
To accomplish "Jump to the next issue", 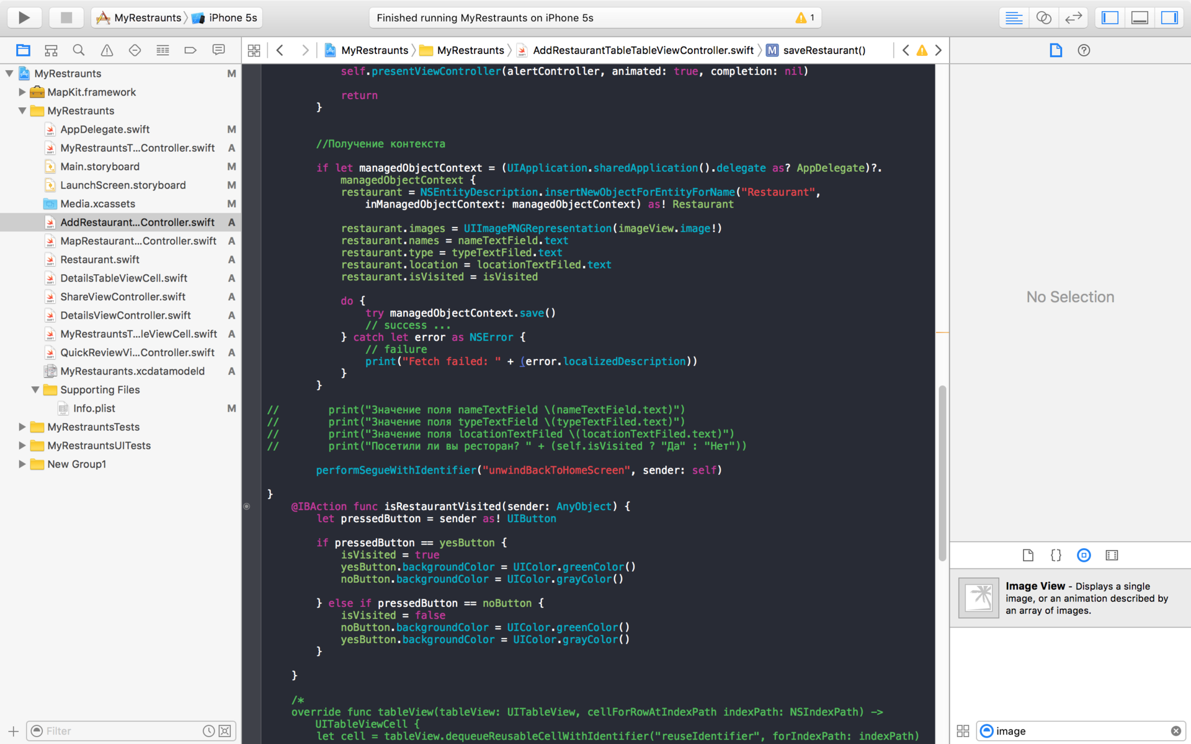I will (x=938, y=50).
